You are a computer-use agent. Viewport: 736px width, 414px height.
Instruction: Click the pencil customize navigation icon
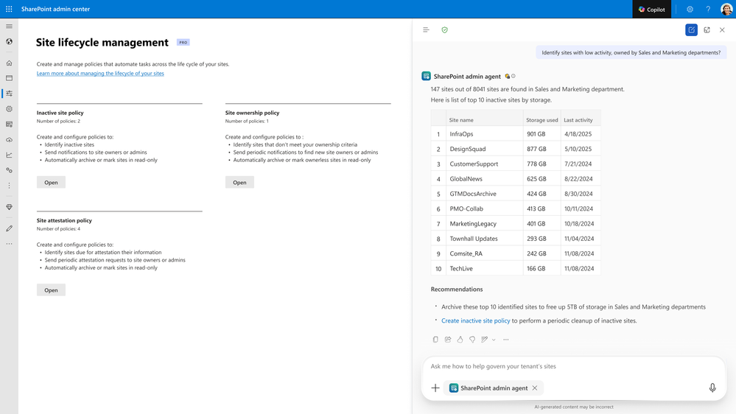tap(9, 228)
